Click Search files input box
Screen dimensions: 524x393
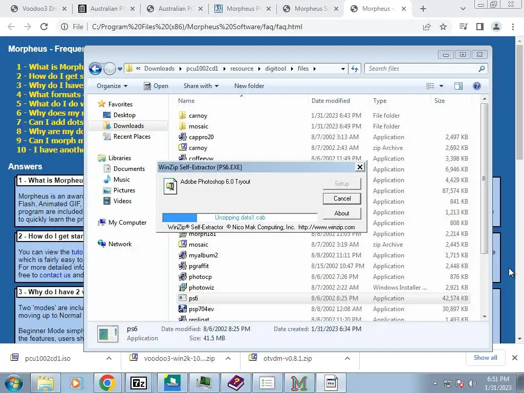point(422,69)
